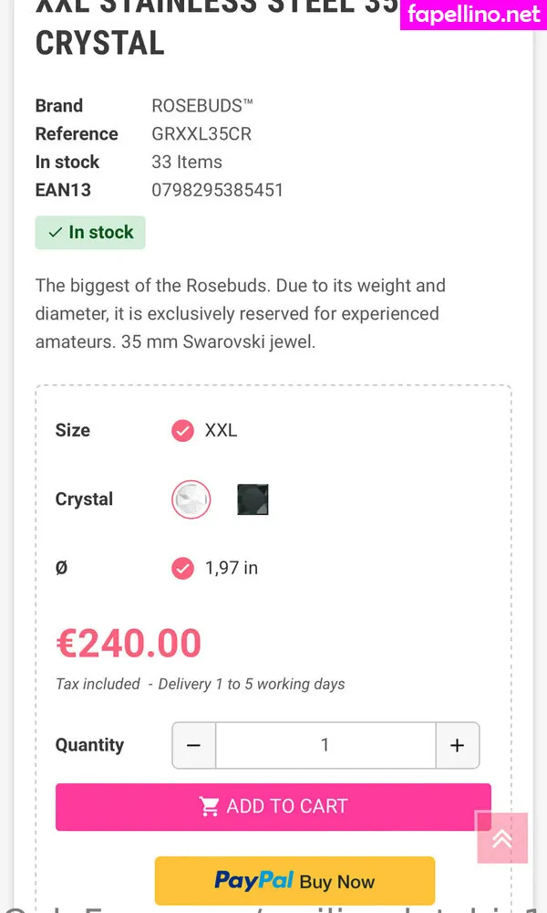Click the green In stock checkmark badge
This screenshot has height=913, width=547.
(x=90, y=233)
